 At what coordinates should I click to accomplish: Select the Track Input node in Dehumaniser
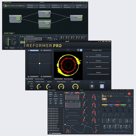(x=15, y=19)
